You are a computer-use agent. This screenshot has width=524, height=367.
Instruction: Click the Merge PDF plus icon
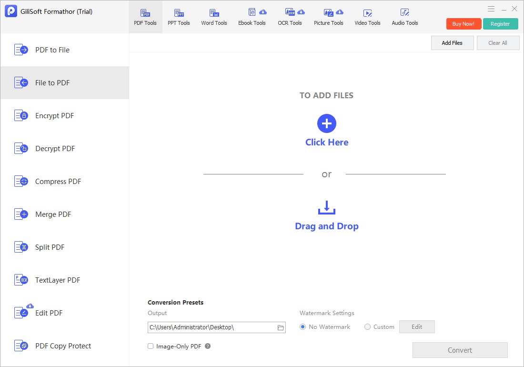pos(21,214)
